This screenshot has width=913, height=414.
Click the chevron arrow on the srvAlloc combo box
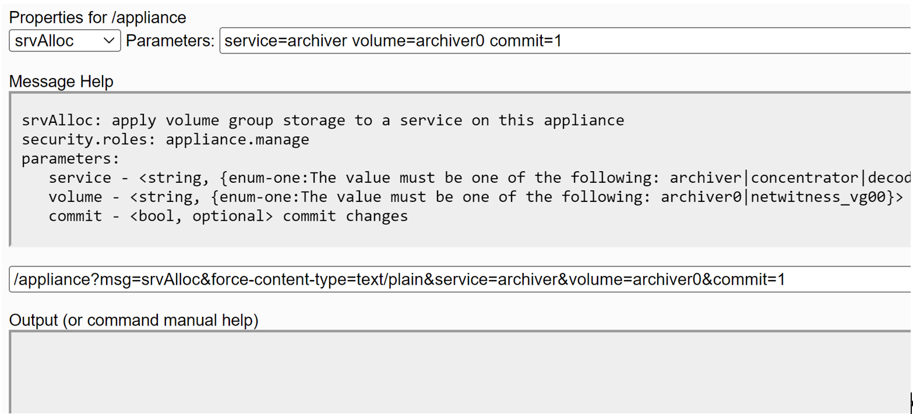(109, 41)
